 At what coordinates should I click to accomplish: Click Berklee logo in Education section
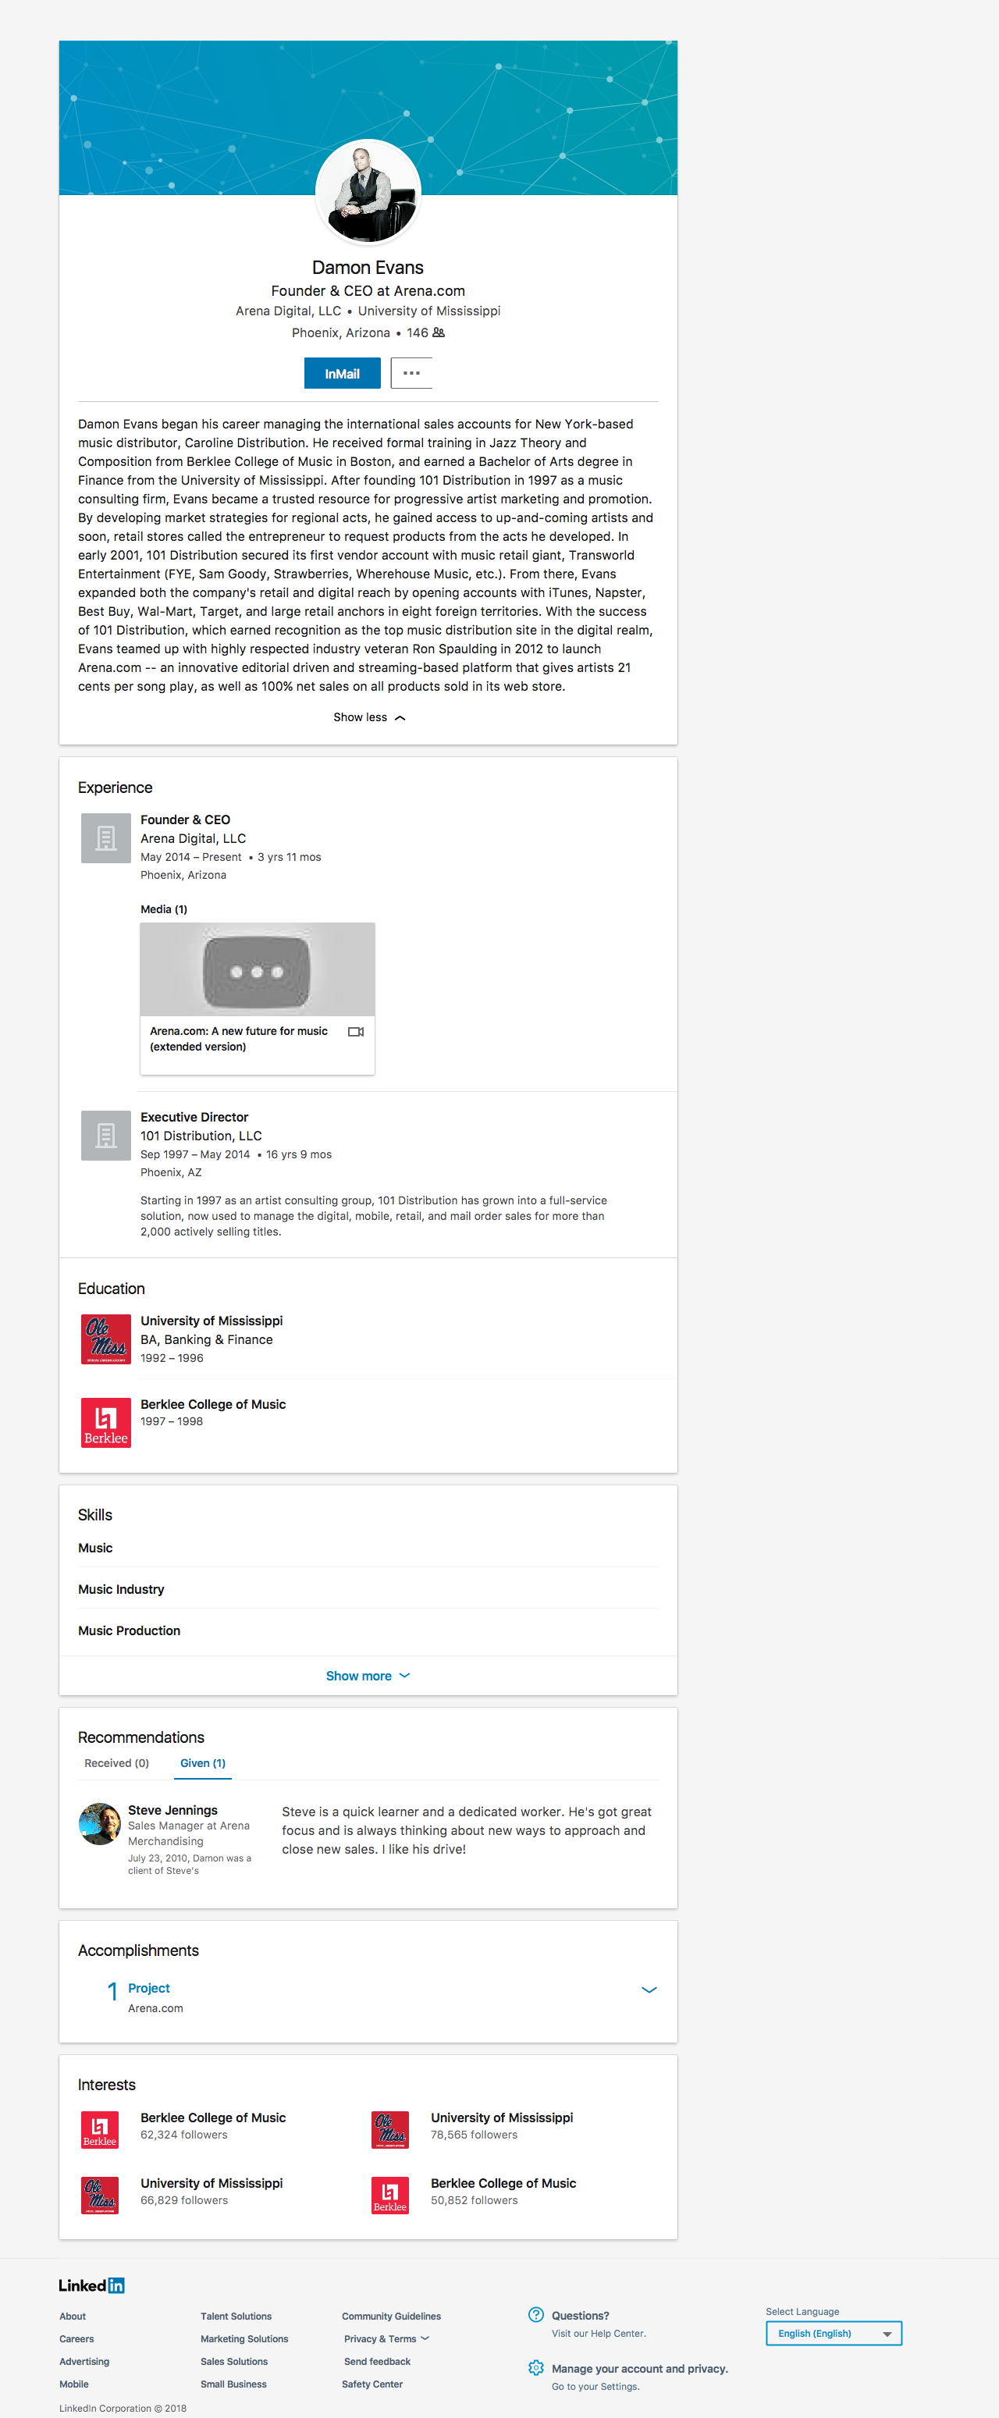(106, 1422)
